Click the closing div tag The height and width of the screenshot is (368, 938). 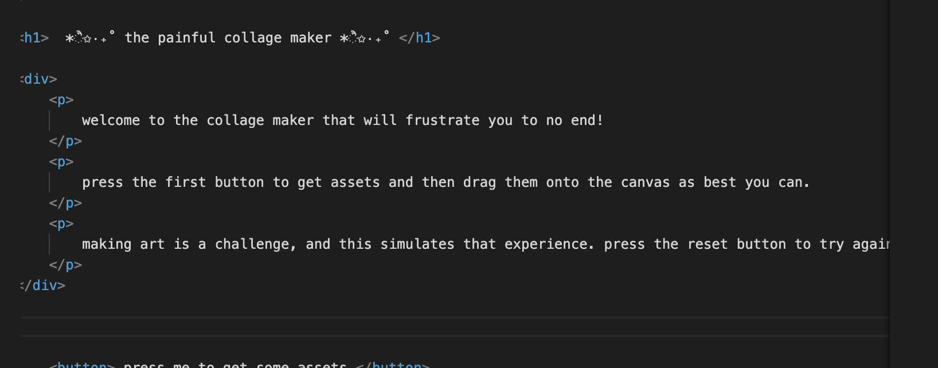[43, 285]
